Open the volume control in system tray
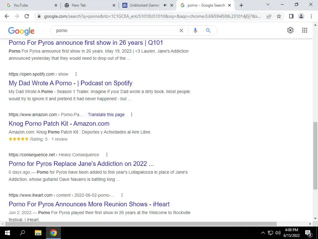Viewport: 318px width, 239px height. tap(278, 233)
